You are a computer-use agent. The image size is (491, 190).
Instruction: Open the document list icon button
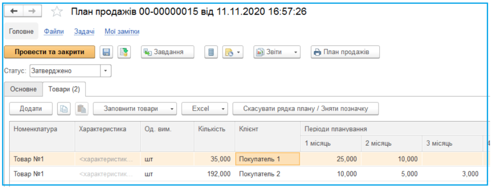coord(210,52)
